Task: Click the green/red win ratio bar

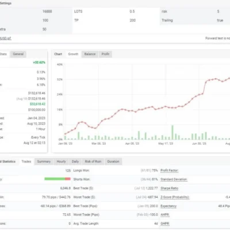Action: [x=57, y=179]
